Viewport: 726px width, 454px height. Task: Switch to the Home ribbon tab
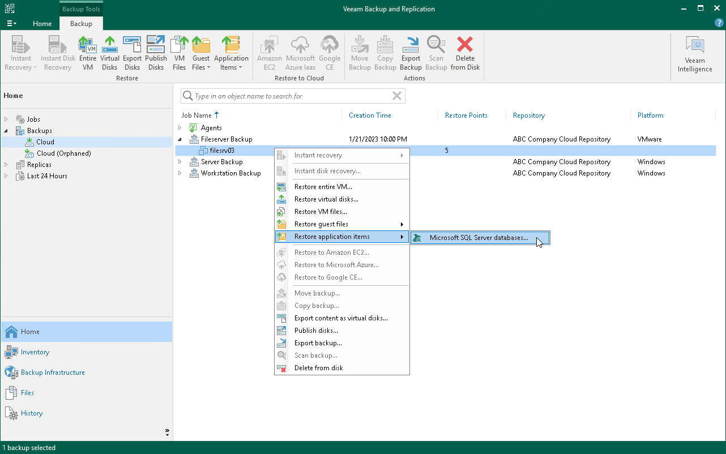(x=42, y=24)
